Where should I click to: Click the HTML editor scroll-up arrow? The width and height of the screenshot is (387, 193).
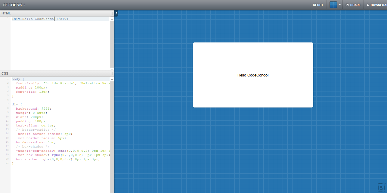pyautogui.click(x=112, y=19)
